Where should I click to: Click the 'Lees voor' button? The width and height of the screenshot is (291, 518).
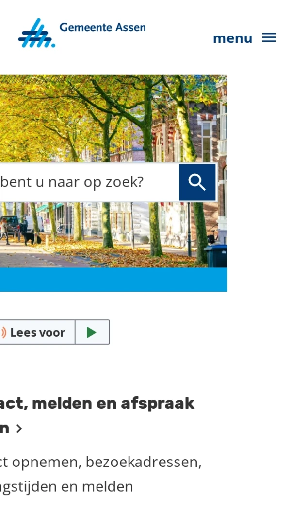(37, 332)
